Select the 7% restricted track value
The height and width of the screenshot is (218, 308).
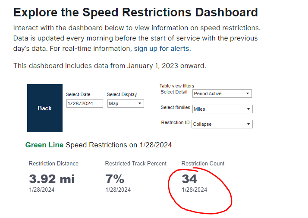115,179
